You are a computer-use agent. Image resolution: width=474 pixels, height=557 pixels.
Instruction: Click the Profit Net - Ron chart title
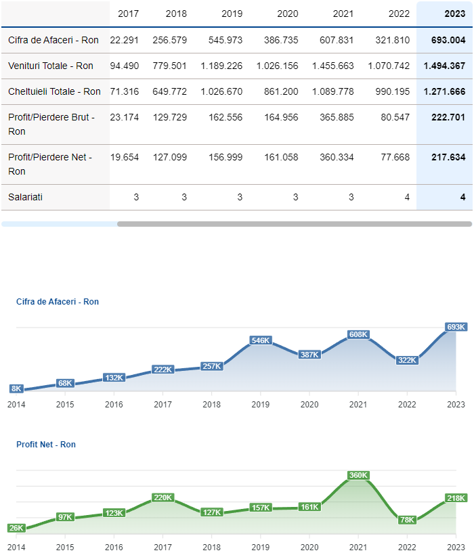click(x=46, y=445)
